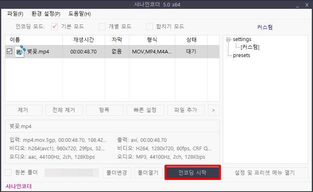
Task: Click the MOV,MP4,M4A... format cell
Action: click(x=152, y=52)
